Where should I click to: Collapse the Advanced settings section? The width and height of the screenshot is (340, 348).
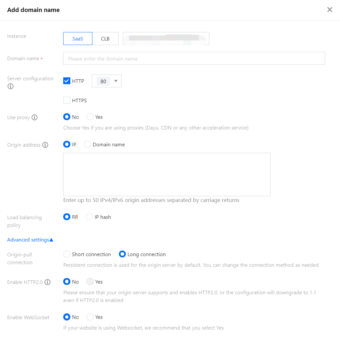coord(30,240)
